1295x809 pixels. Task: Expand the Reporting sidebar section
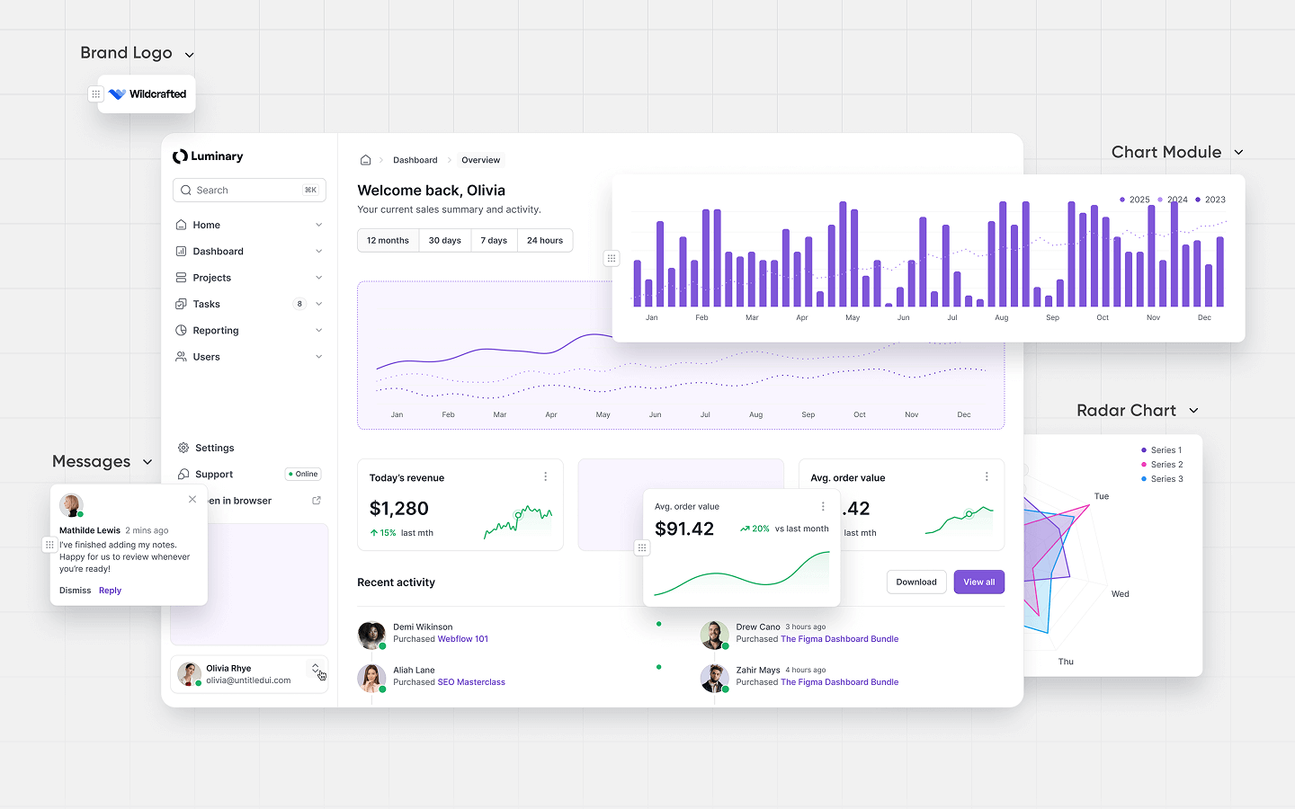tap(318, 331)
